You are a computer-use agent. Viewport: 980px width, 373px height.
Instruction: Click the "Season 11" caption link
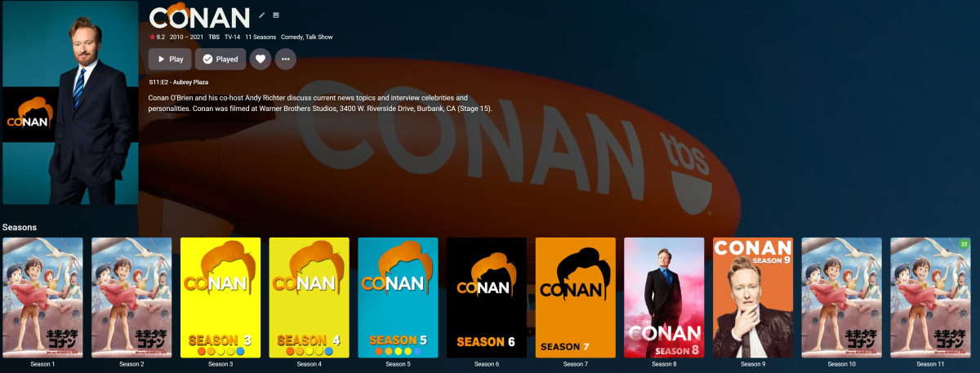click(930, 364)
